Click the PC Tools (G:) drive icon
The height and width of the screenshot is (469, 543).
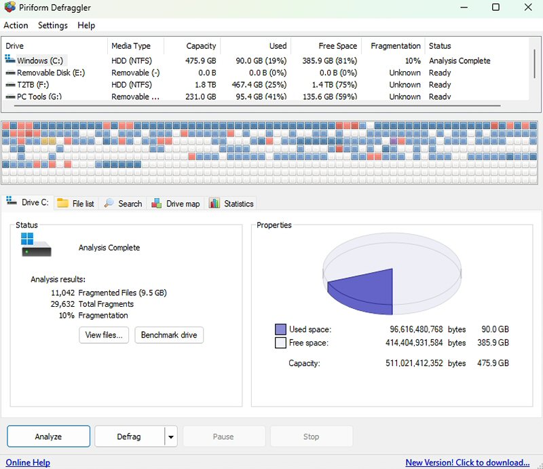pos(10,97)
